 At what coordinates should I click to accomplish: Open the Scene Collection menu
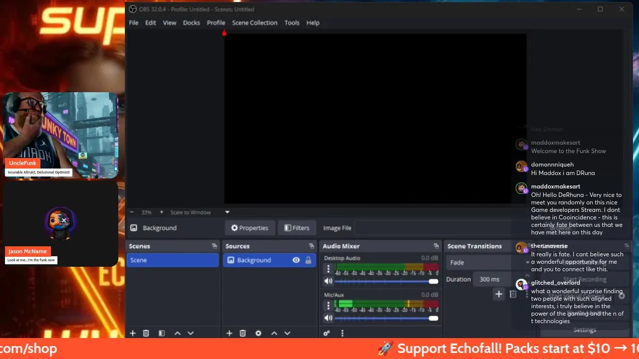[255, 22]
